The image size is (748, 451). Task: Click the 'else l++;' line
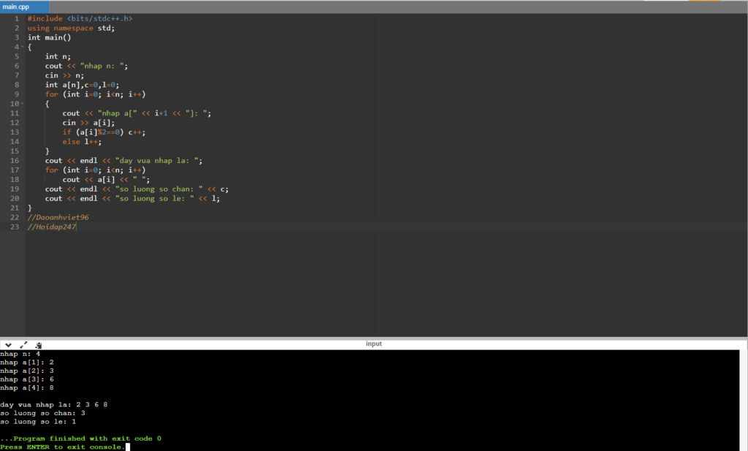coord(82,142)
